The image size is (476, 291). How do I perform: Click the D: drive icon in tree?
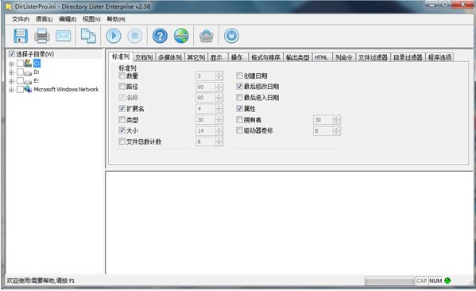tap(29, 72)
